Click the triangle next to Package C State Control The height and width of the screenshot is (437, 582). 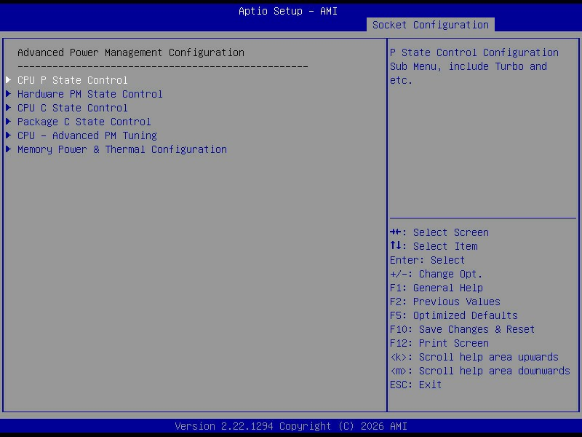click(x=8, y=122)
